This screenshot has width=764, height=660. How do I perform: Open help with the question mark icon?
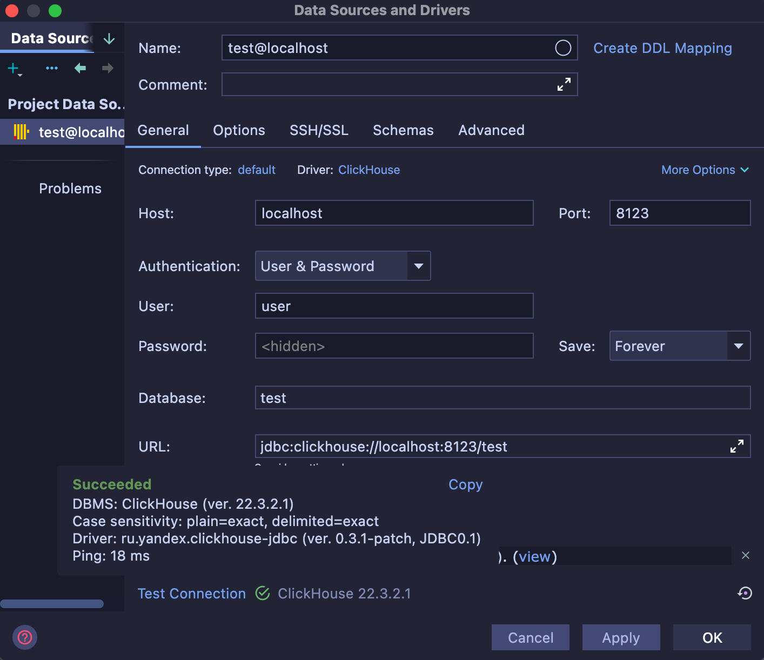[25, 637]
